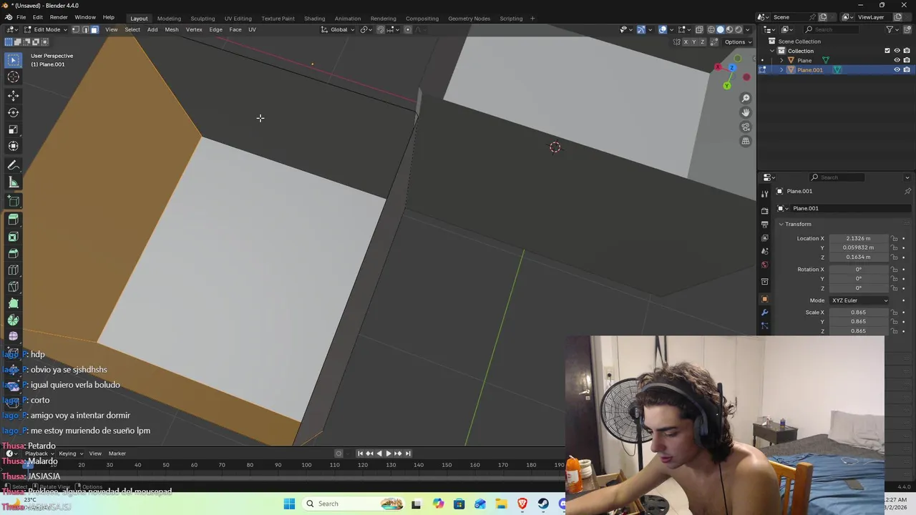Switch to solid viewport shading
The height and width of the screenshot is (515, 916).
click(x=720, y=29)
